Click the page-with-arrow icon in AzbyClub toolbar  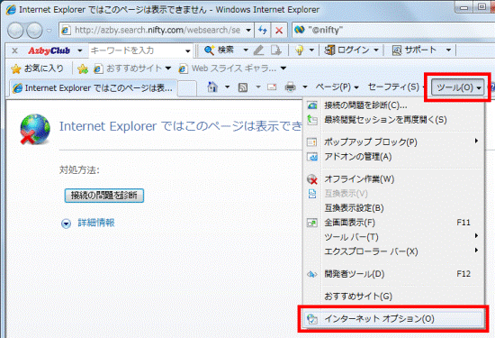[x=275, y=50]
